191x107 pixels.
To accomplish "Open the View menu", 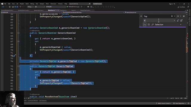I will point(13,4).
